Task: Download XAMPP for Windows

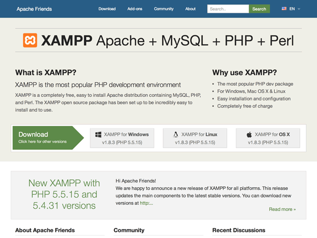Action: [x=122, y=138]
